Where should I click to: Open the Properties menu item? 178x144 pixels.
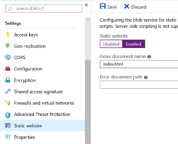point(24,137)
